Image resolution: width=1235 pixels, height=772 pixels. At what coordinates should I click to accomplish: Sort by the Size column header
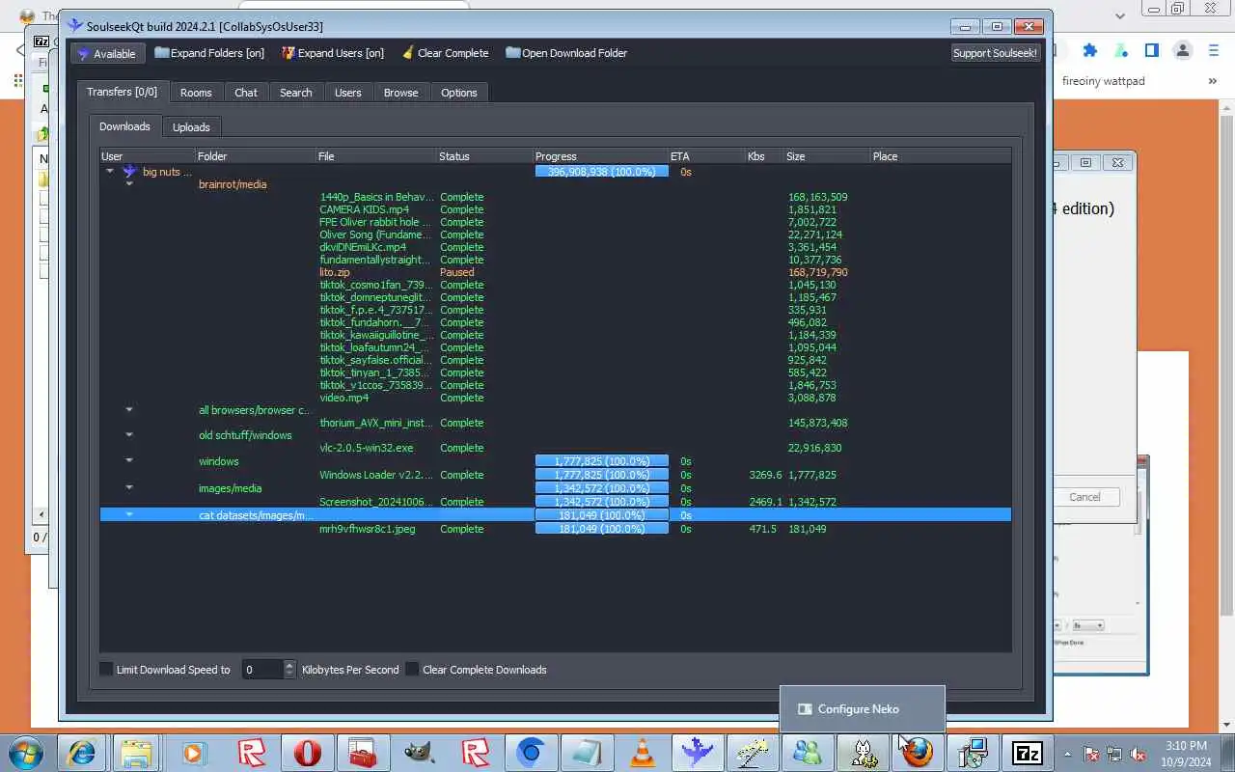[x=827, y=156]
